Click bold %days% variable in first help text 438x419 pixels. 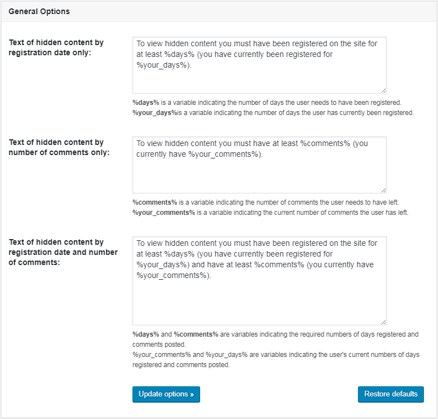point(145,103)
